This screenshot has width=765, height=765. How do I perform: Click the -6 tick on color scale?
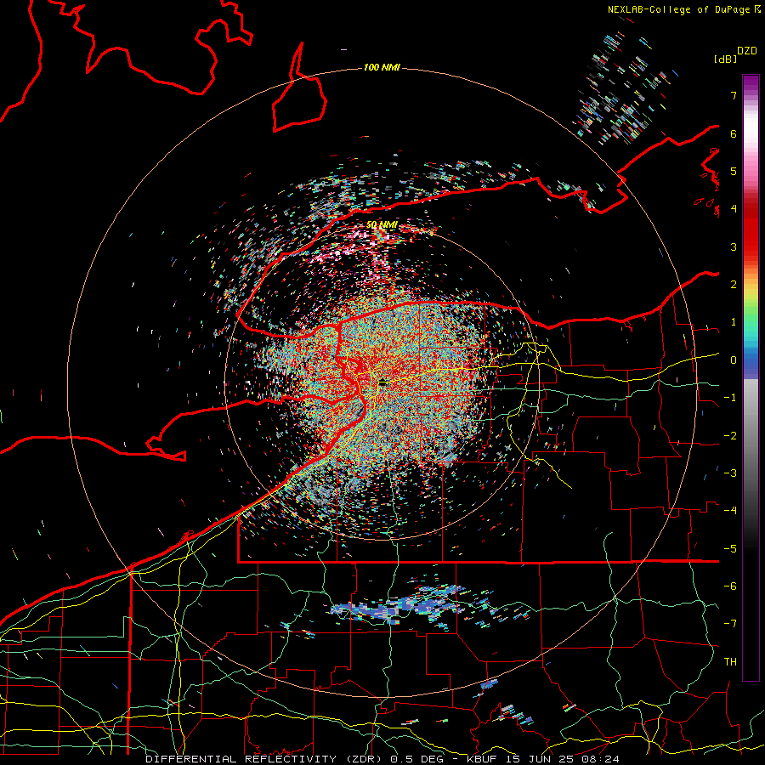[x=730, y=586]
